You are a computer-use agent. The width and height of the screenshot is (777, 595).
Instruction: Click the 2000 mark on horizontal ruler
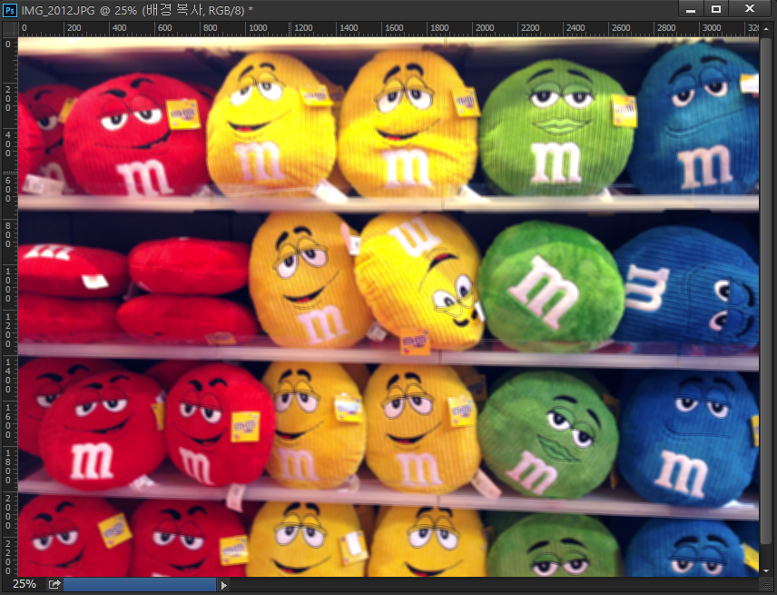(484, 28)
